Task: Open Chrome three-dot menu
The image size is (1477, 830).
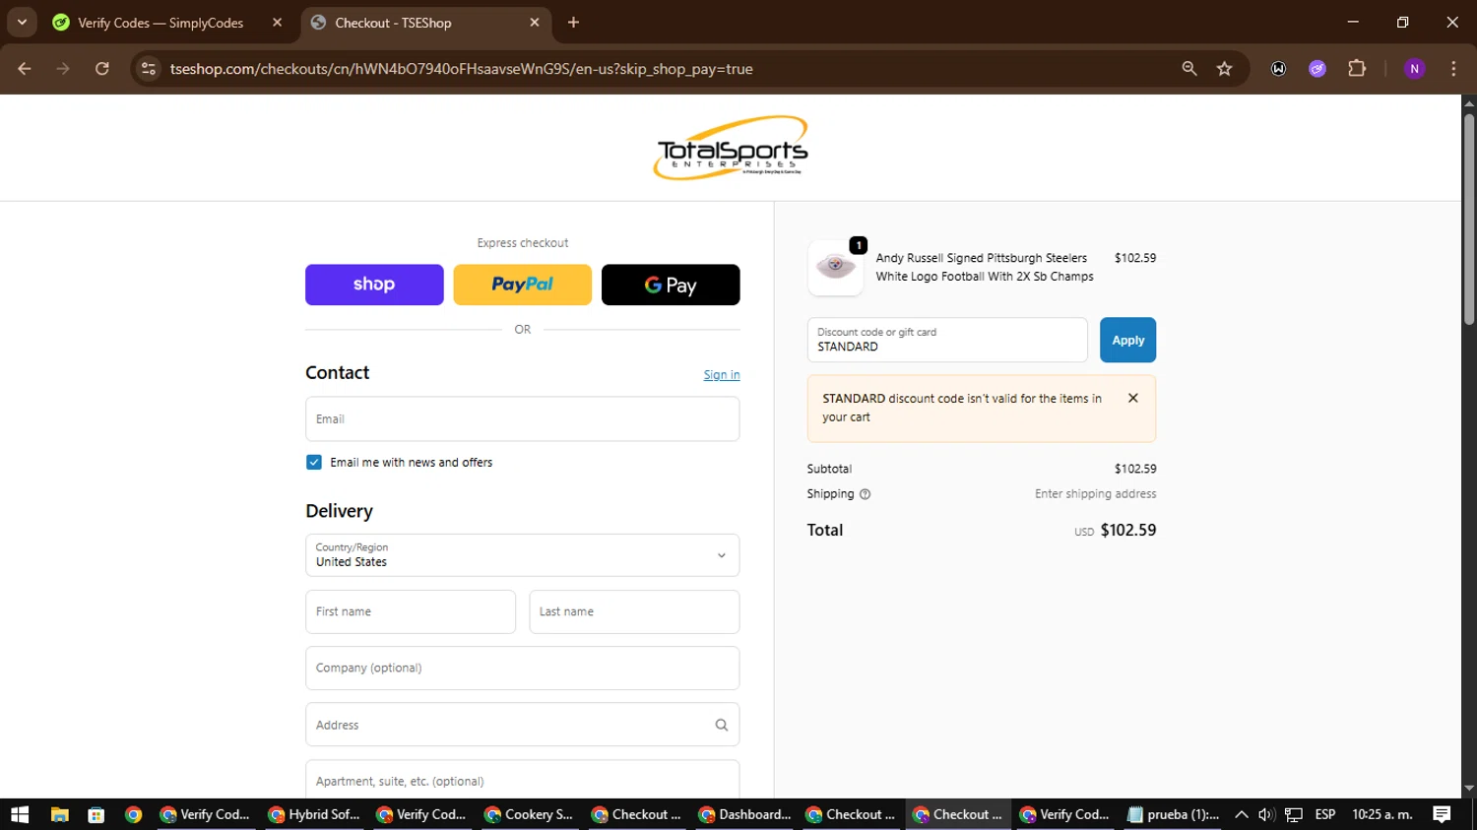Action: coord(1453,69)
